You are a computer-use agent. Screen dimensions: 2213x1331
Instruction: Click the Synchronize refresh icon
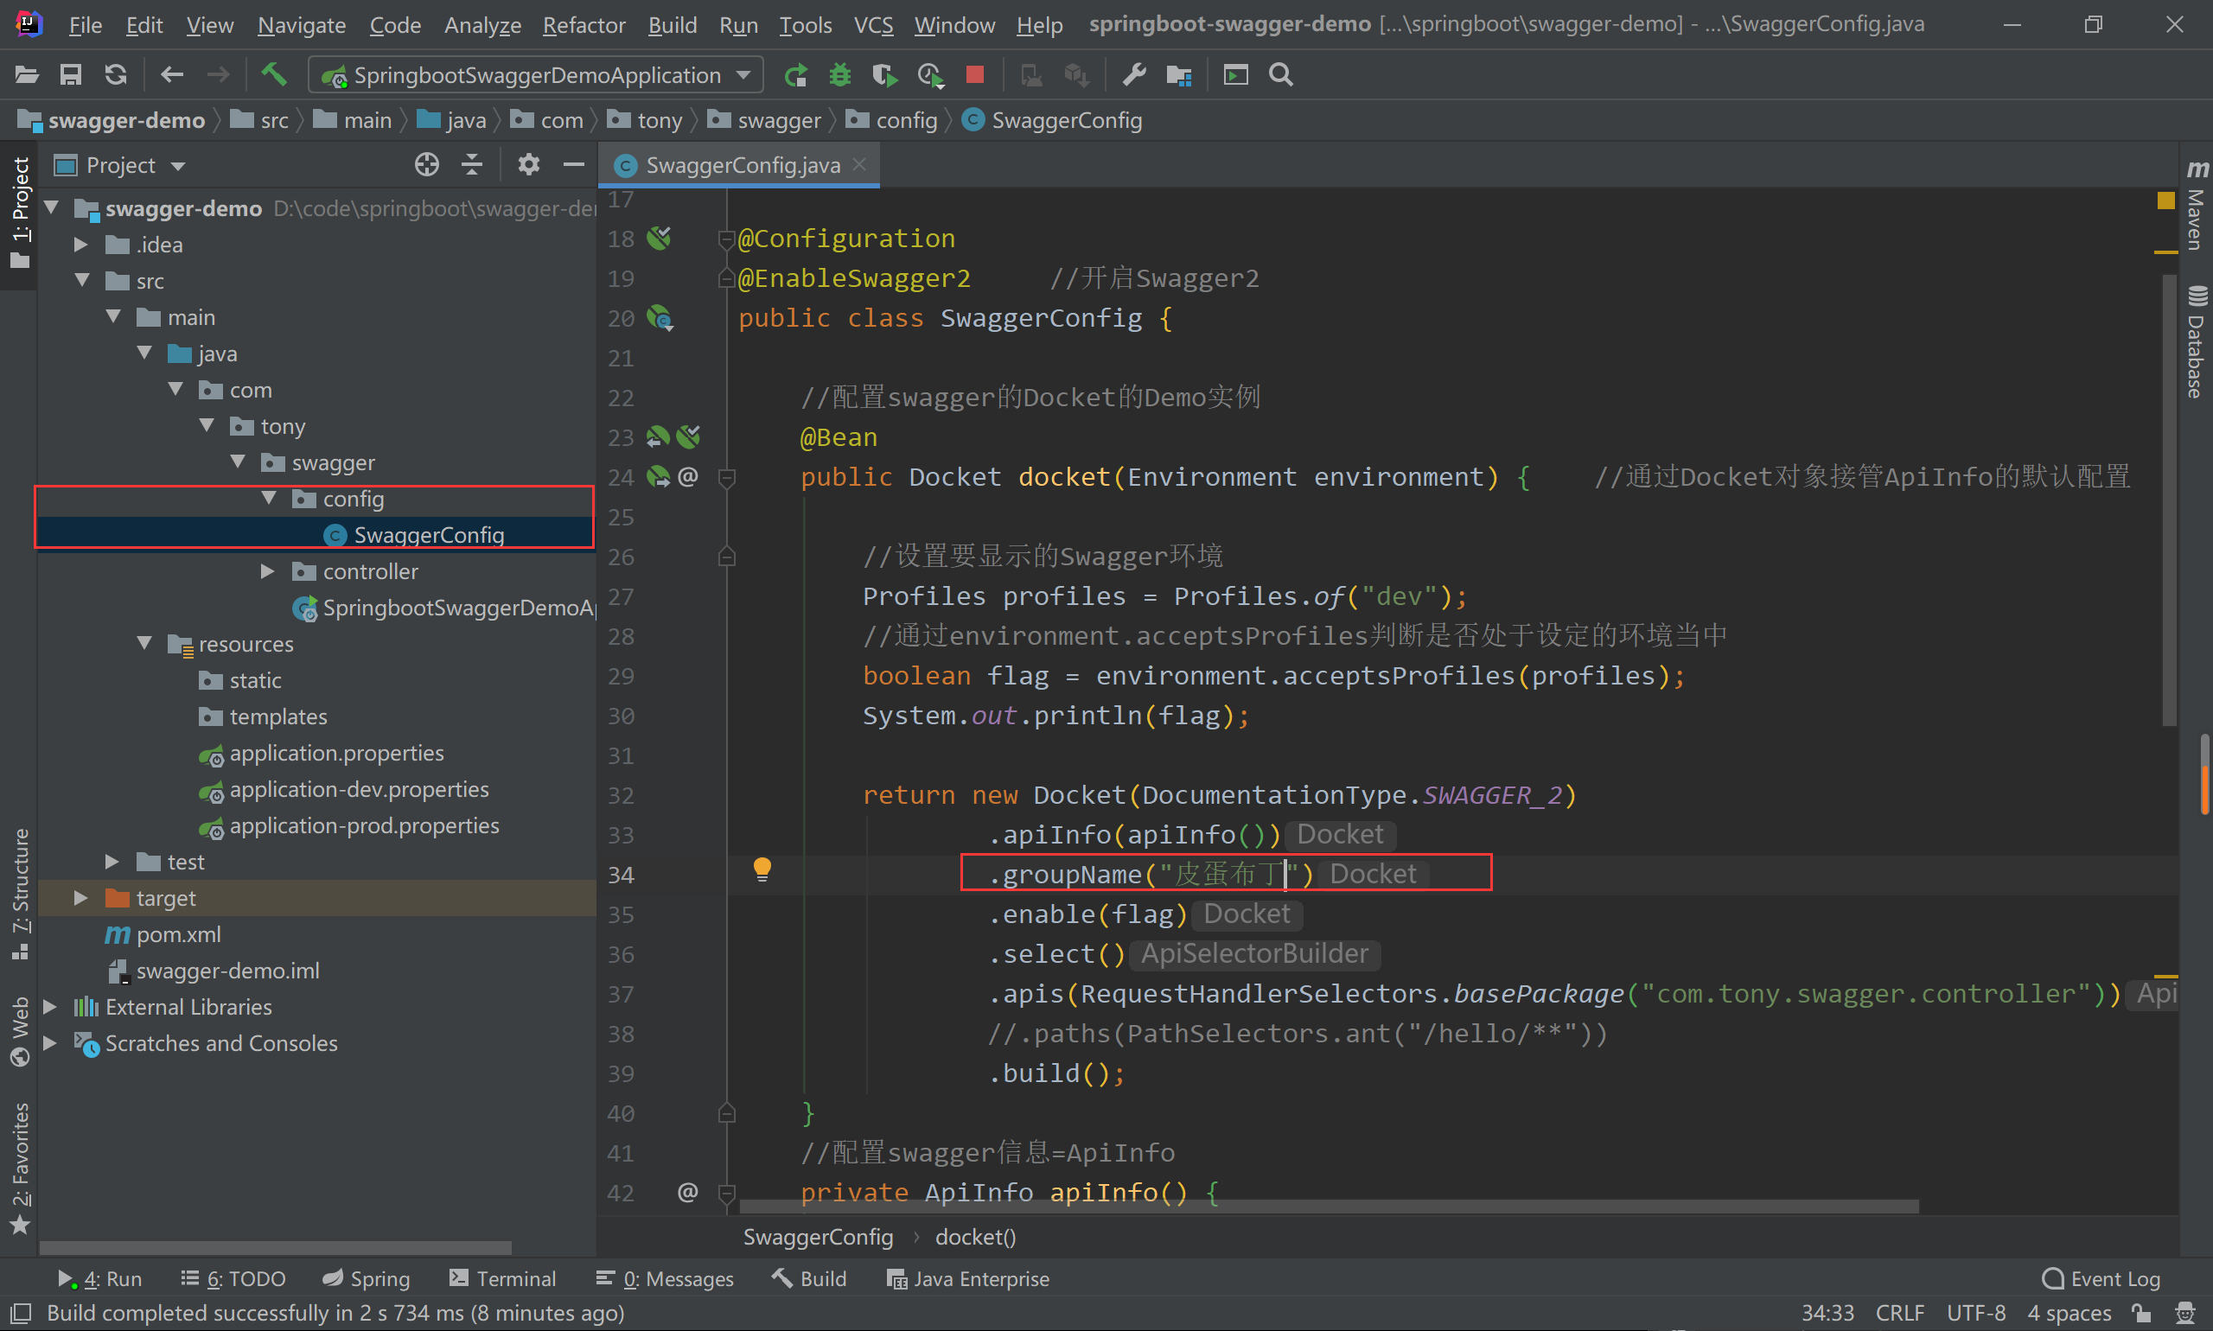click(x=116, y=74)
